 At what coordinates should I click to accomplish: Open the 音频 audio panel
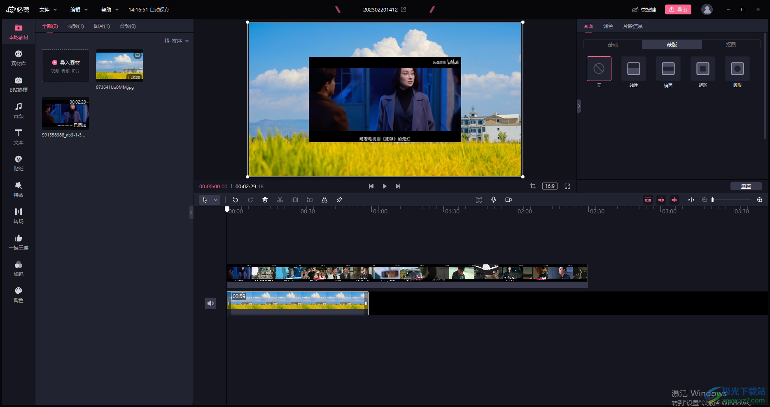click(19, 111)
